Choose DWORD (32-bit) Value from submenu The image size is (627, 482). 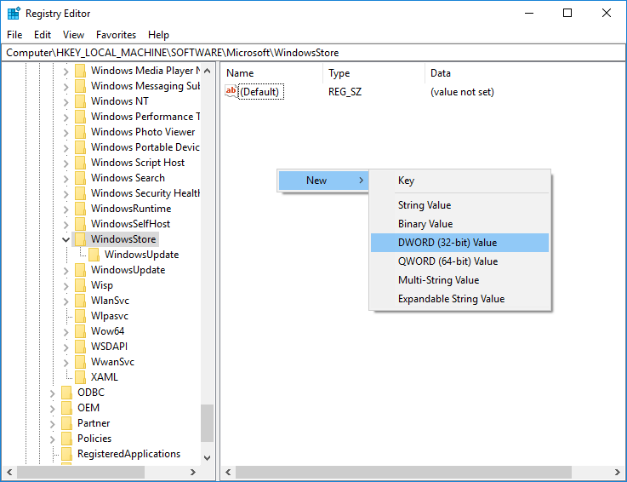click(447, 243)
